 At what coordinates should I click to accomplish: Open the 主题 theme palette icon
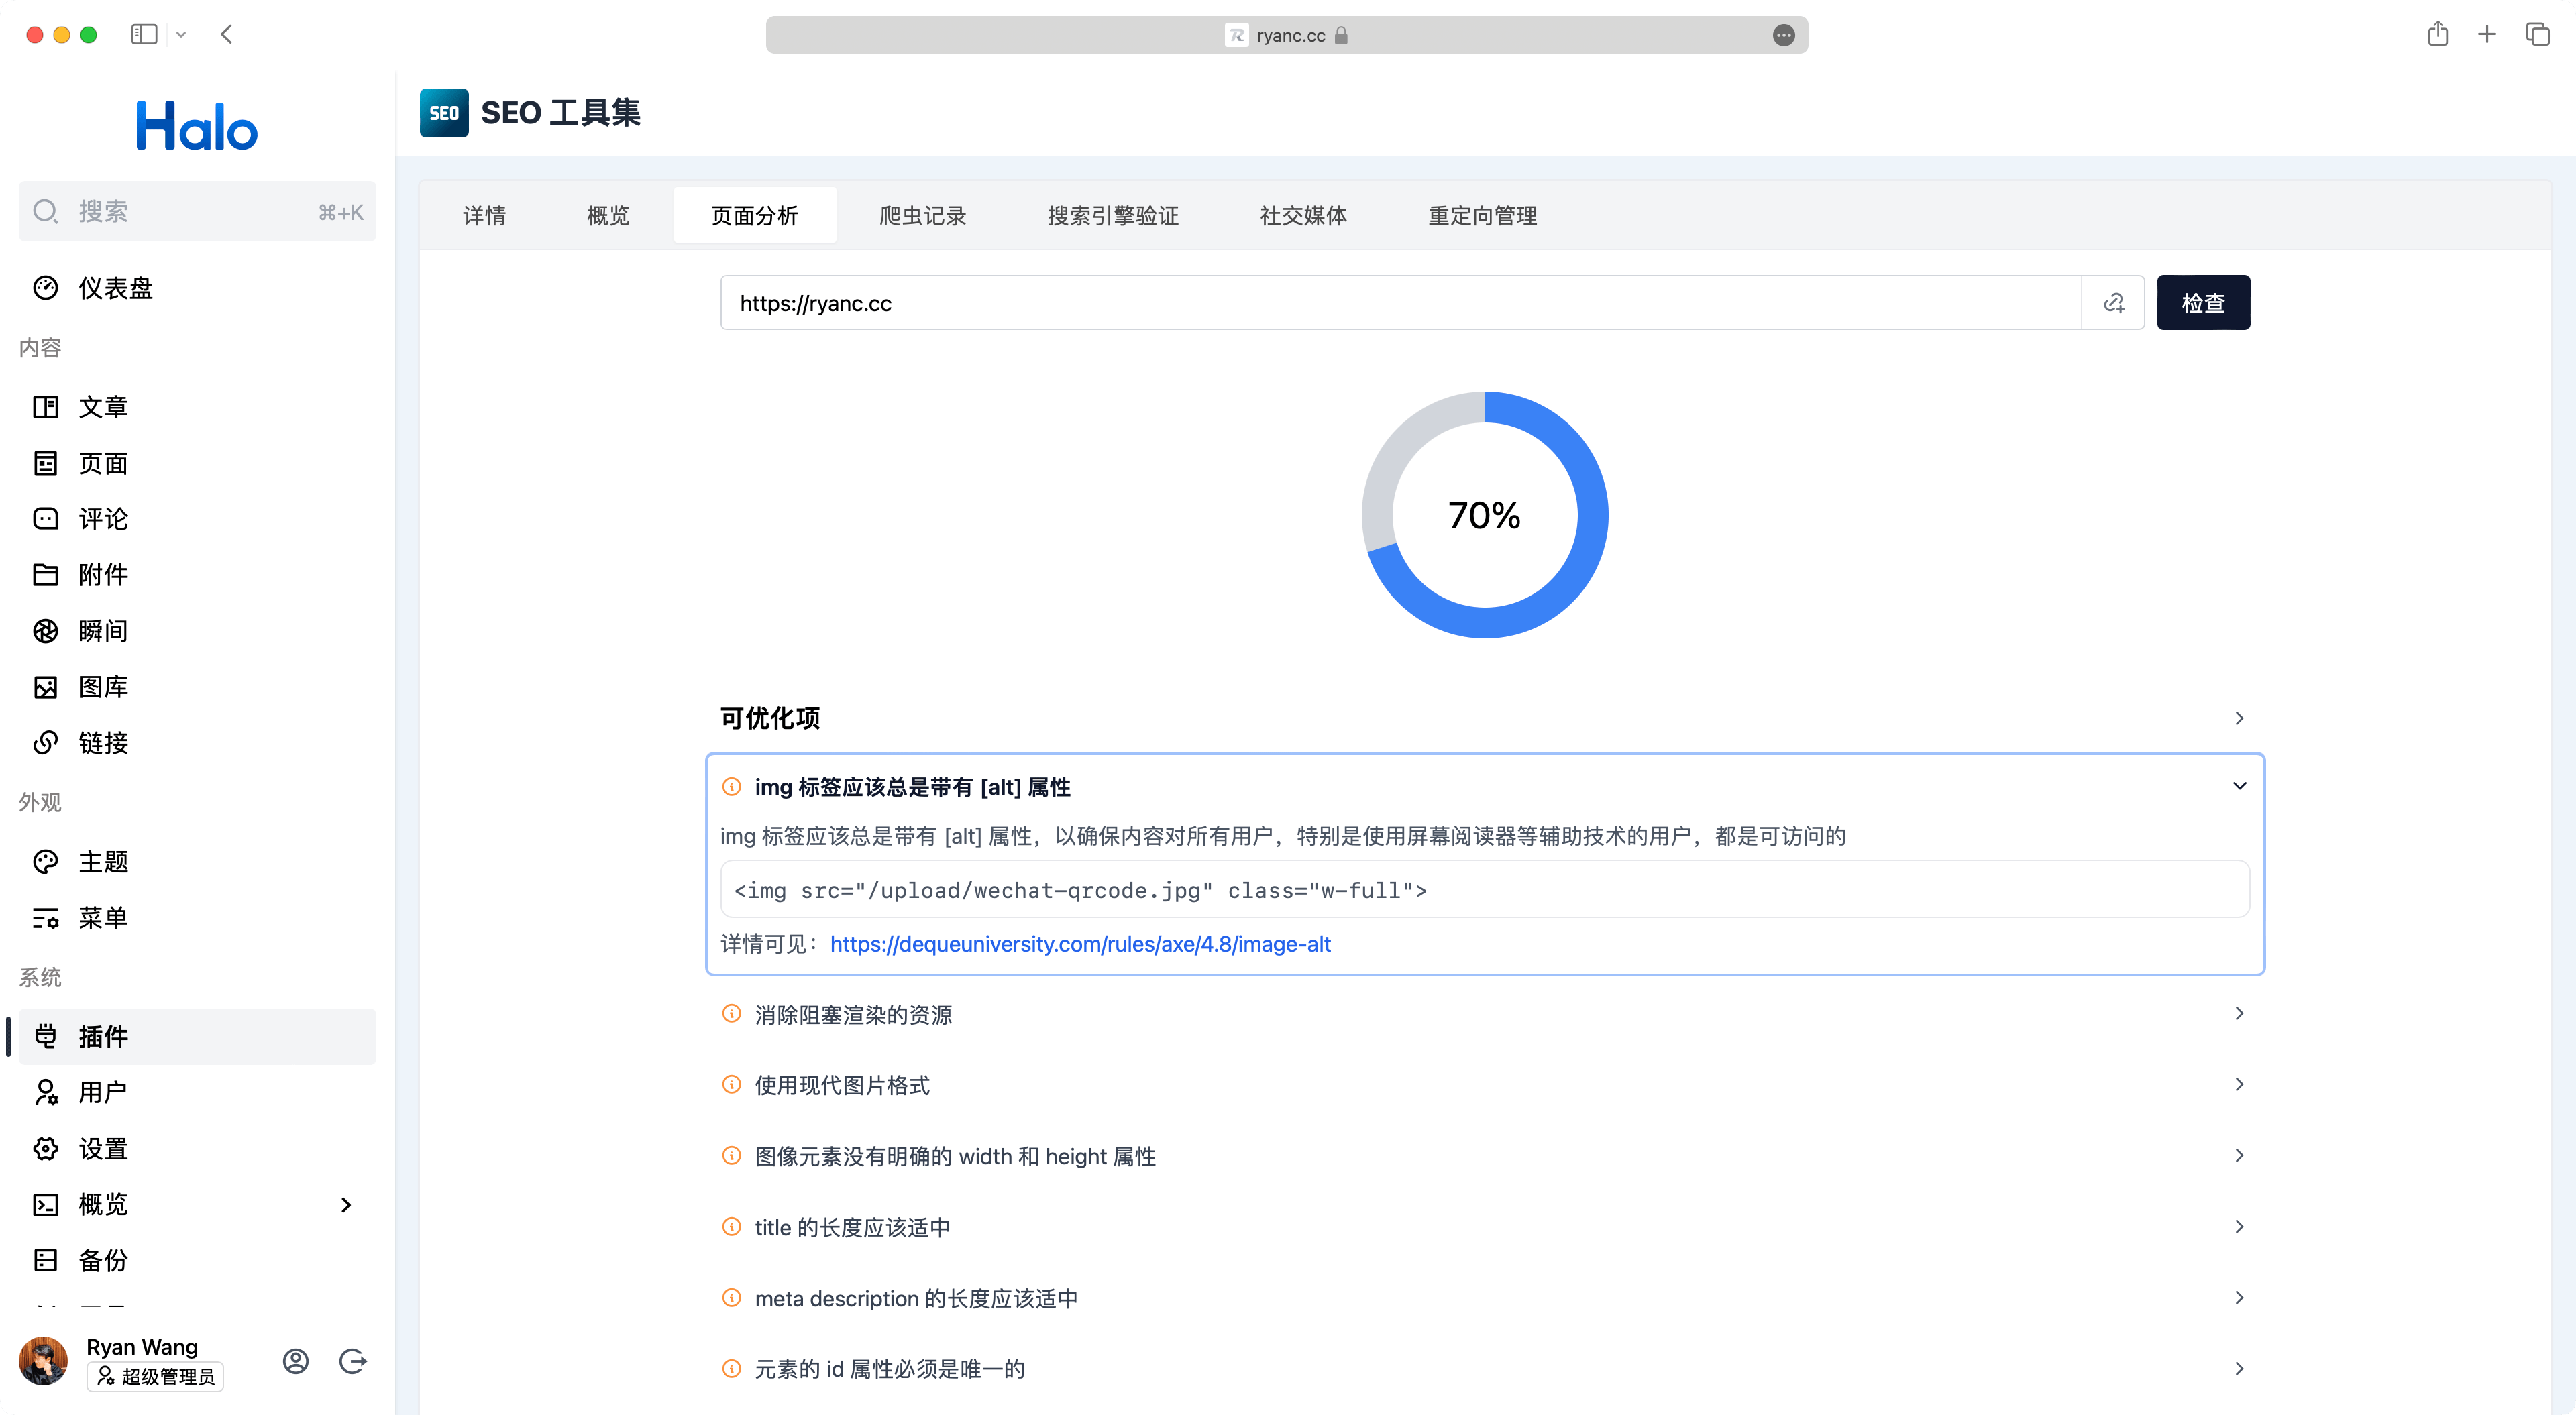[x=46, y=862]
